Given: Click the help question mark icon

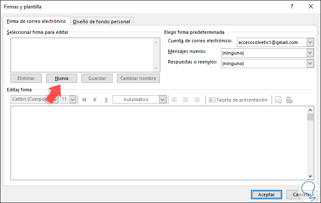Looking at the screenshot, I should pyautogui.click(x=292, y=7).
